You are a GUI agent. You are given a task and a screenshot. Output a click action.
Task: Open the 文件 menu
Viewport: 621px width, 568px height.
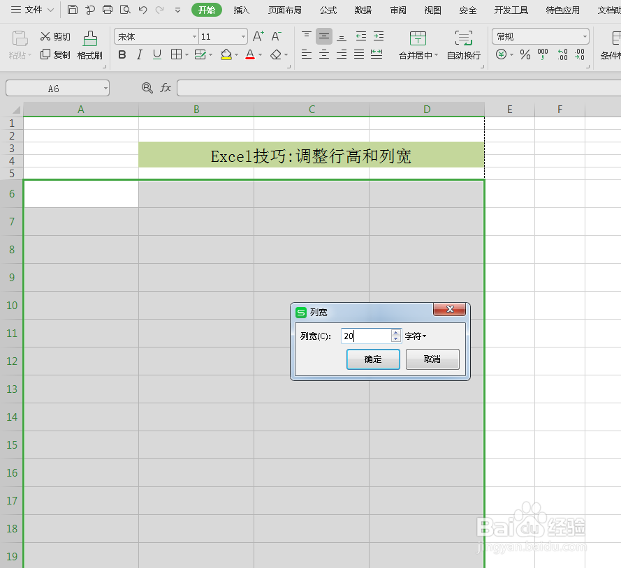pyautogui.click(x=32, y=10)
